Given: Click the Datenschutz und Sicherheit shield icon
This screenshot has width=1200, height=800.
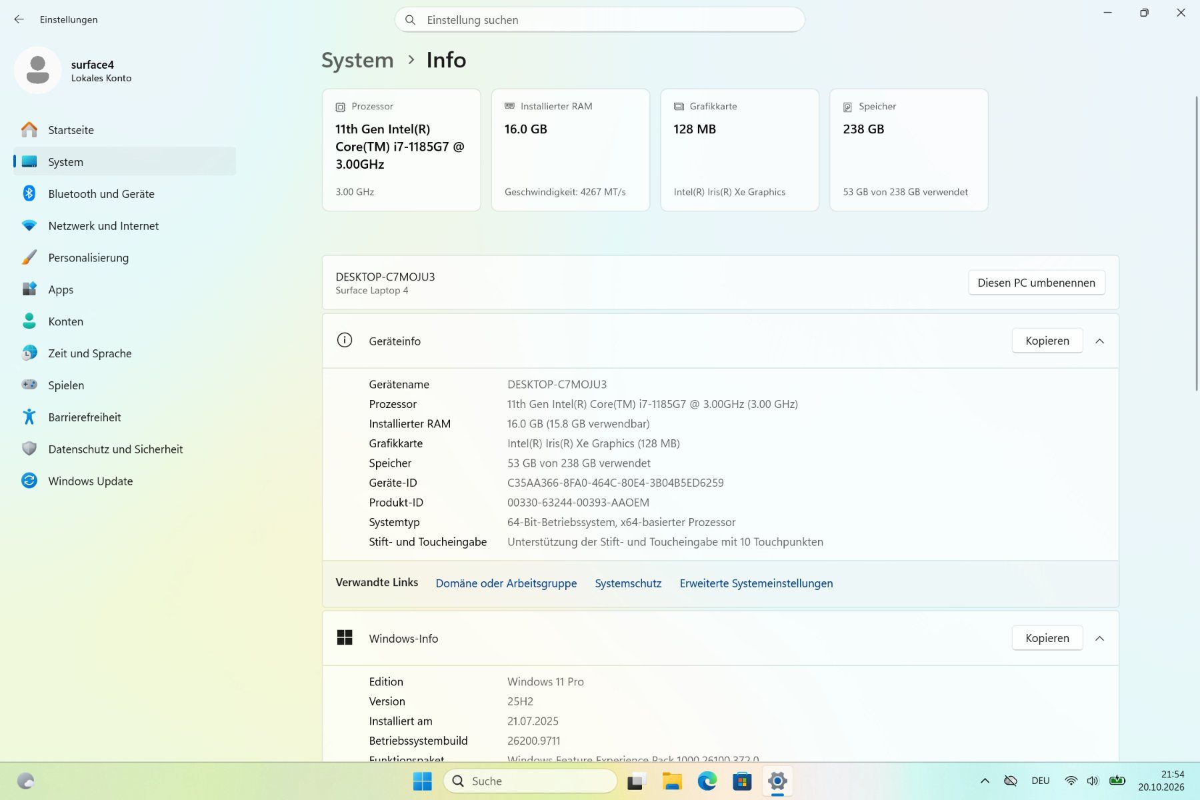Looking at the screenshot, I should (29, 449).
